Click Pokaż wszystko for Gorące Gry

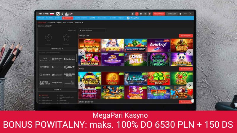[x=186, y=36]
